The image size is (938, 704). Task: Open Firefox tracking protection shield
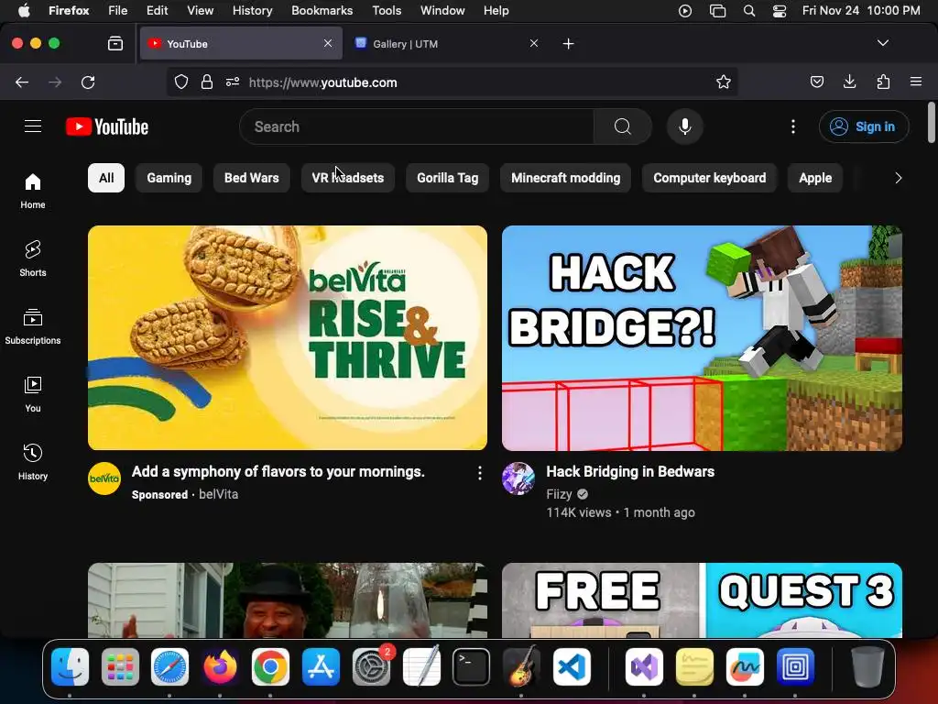181,82
